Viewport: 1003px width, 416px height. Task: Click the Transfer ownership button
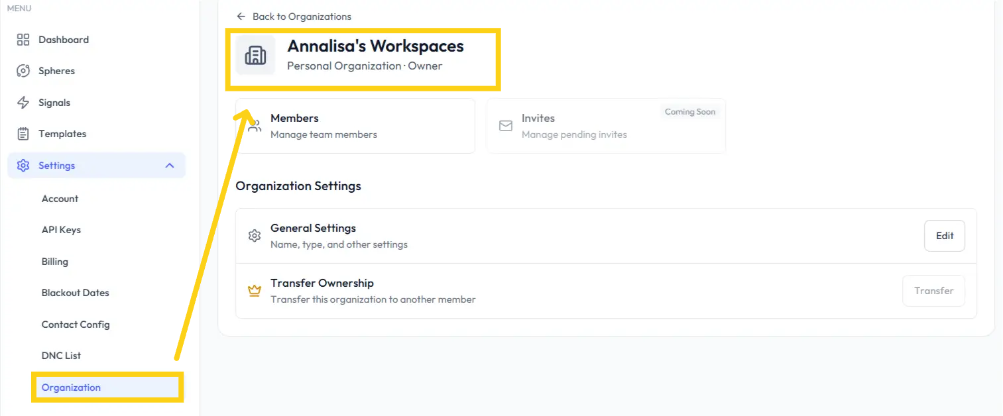pos(933,291)
